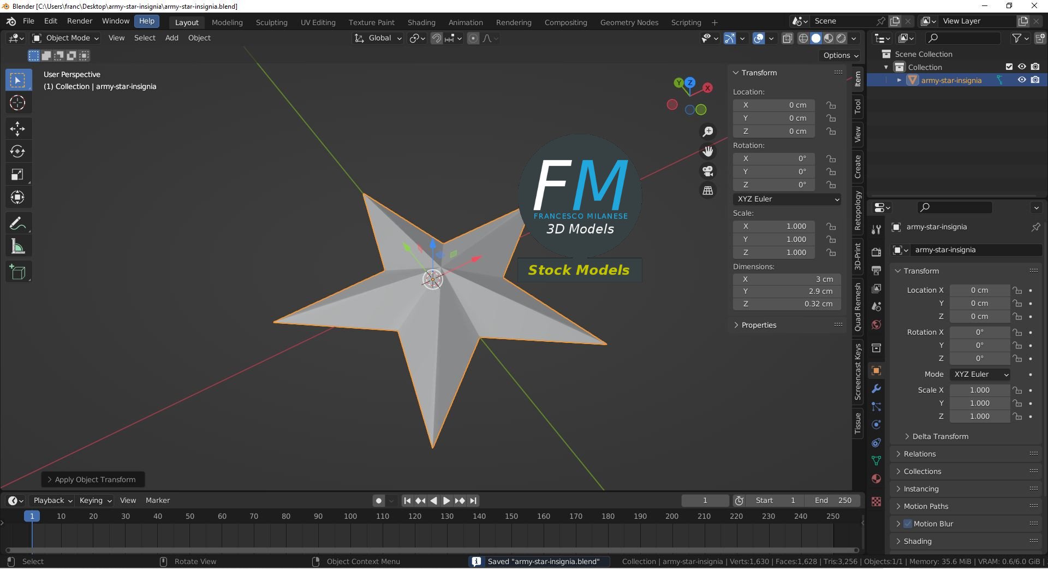1048x569 pixels.
Task: Activate the Annotate pencil tool
Action: coord(18,223)
